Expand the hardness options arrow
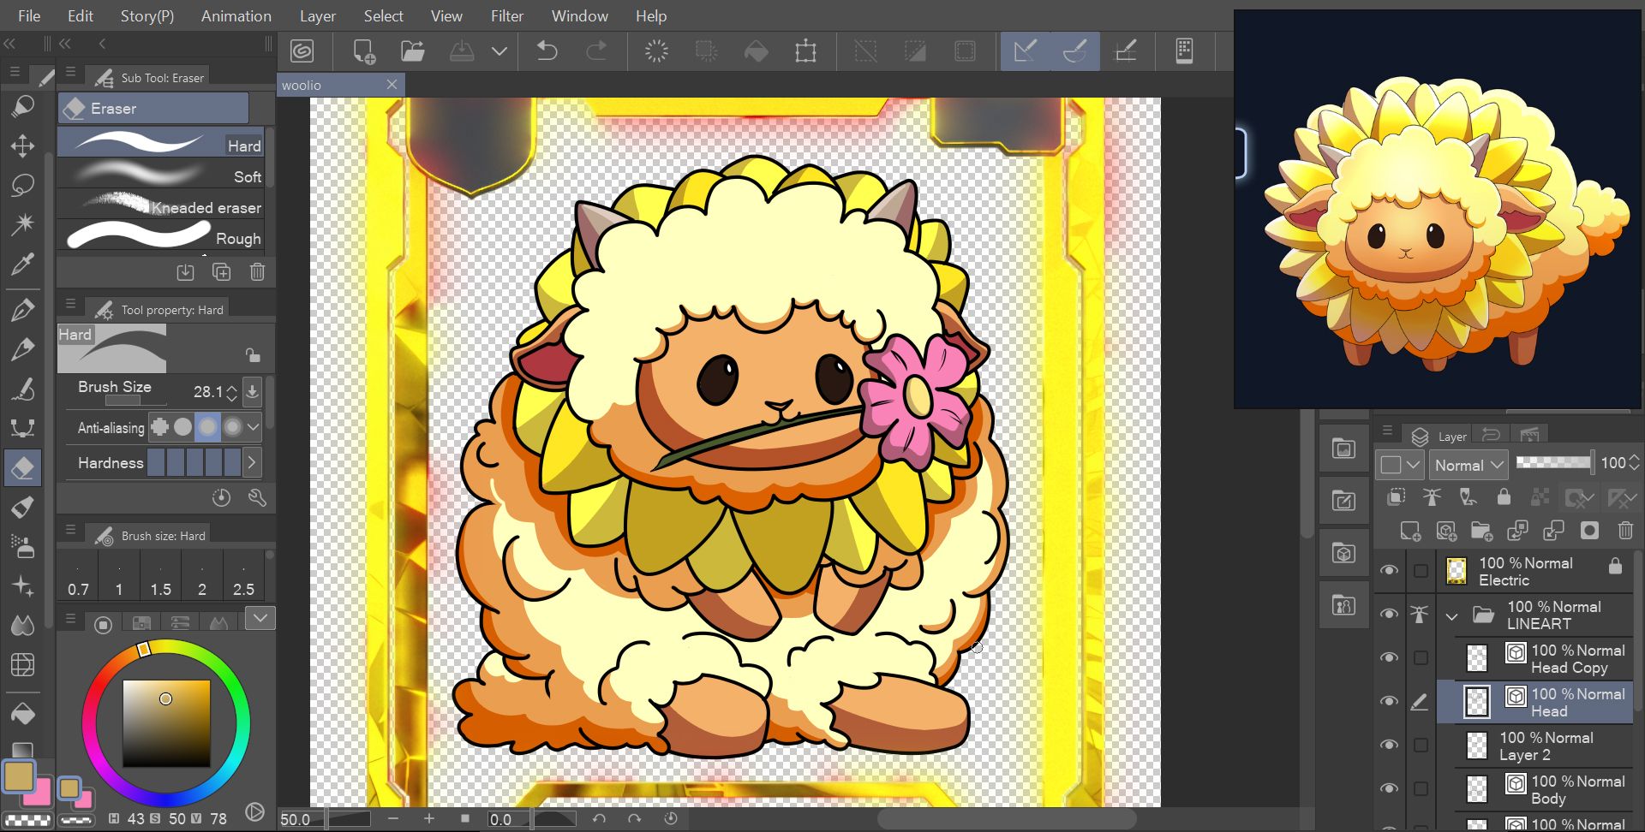1645x832 pixels. [252, 463]
